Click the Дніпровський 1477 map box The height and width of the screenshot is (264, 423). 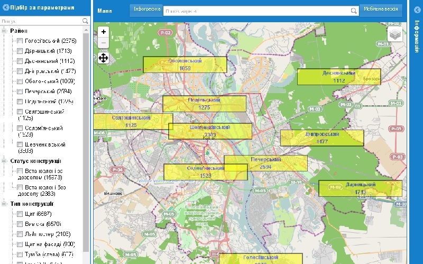pos(322,138)
